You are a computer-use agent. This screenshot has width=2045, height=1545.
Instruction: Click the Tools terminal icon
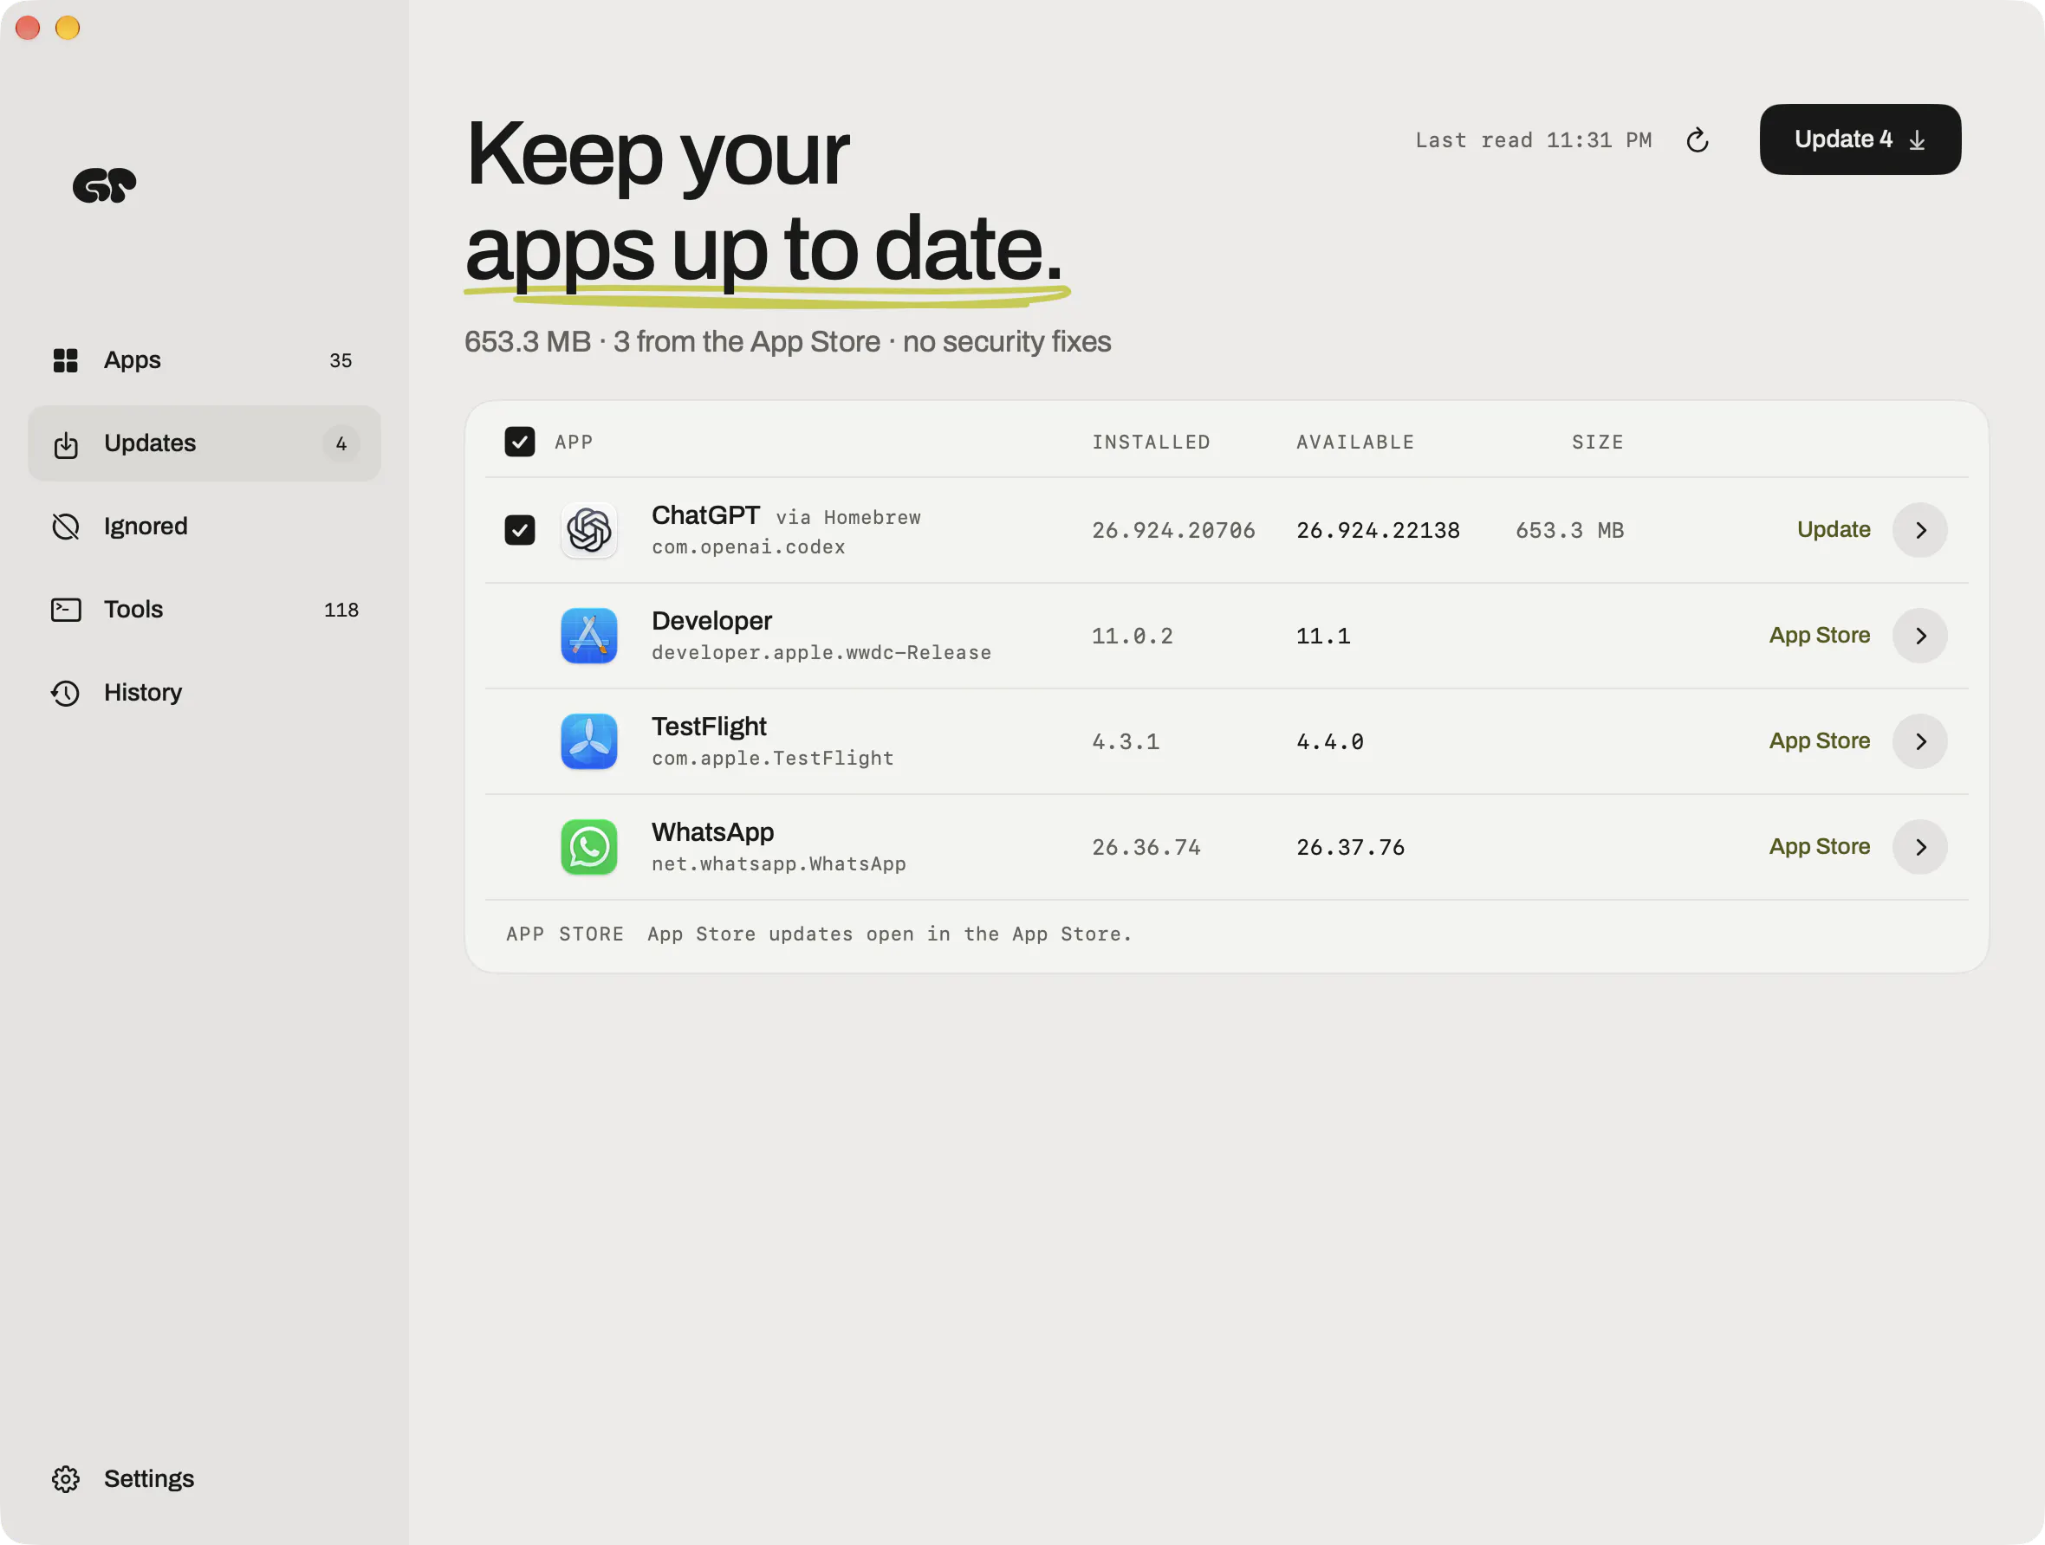pos(66,610)
